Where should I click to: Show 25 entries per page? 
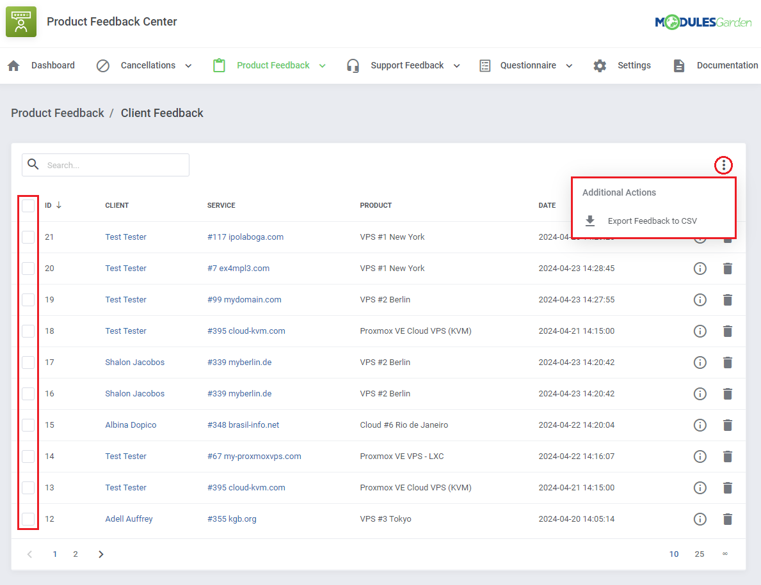pos(699,554)
